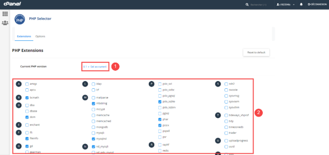The image size is (329, 155).
Task: Enable the sysvmsg extension checkbox
Action: pos(226,96)
